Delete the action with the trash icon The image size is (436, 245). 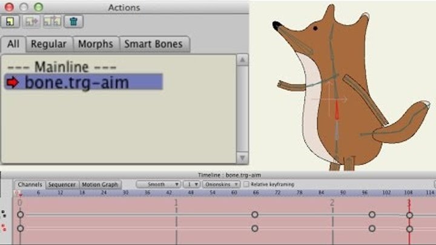coord(73,22)
